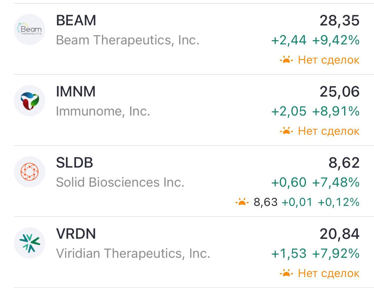Open the BEAM ticker
This screenshot has height=288, width=374.
click(x=76, y=20)
